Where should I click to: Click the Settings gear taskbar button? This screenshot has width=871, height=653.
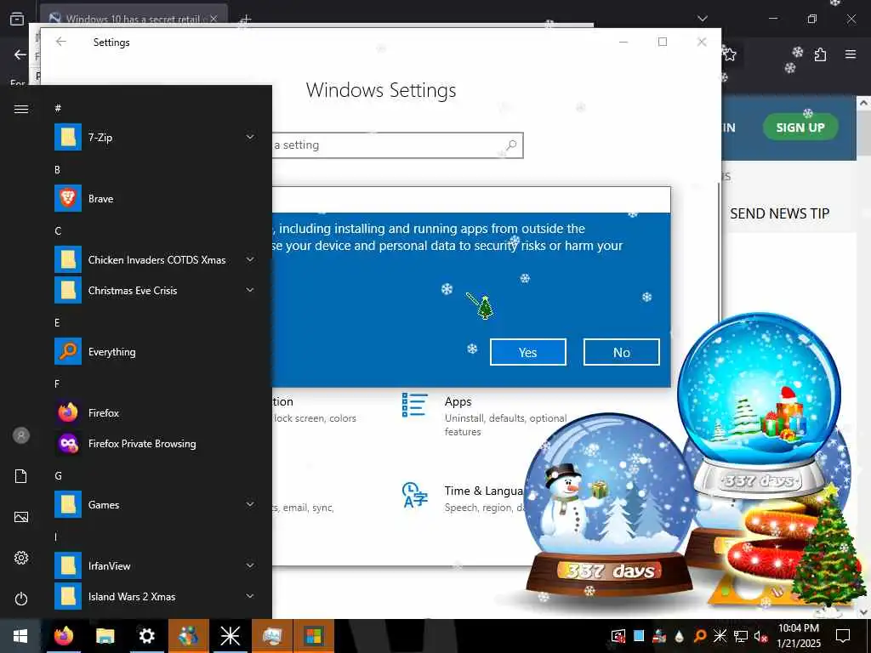(146, 636)
